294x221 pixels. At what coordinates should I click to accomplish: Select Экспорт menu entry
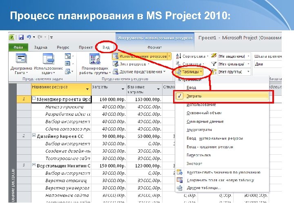coord(222,163)
